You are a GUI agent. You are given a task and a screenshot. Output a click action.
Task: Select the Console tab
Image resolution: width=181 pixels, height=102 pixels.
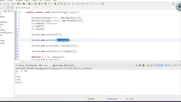coord(44,65)
